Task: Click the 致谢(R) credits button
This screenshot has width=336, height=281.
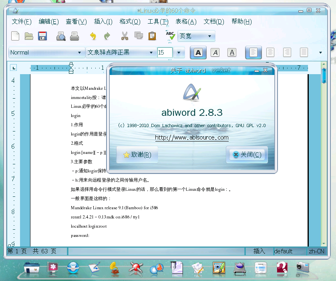Action: point(137,155)
